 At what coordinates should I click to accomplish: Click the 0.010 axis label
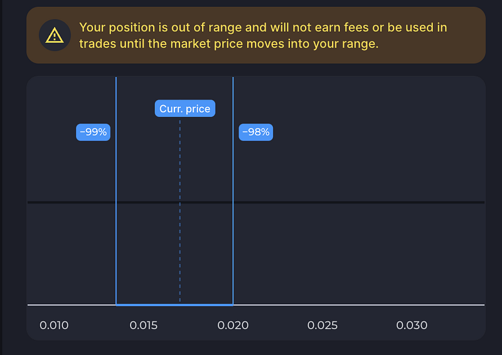coord(54,326)
